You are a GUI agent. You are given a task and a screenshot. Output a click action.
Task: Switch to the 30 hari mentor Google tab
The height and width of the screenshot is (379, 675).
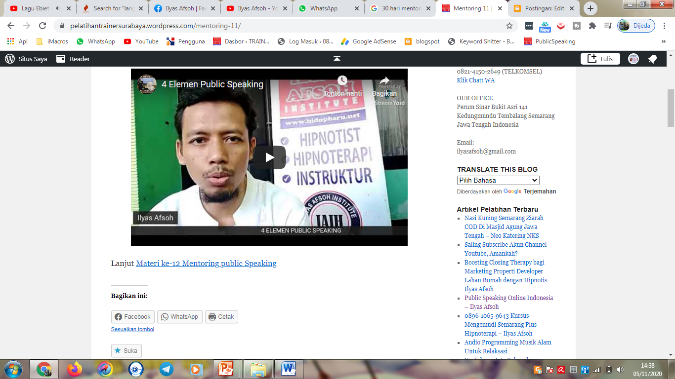[x=401, y=8]
